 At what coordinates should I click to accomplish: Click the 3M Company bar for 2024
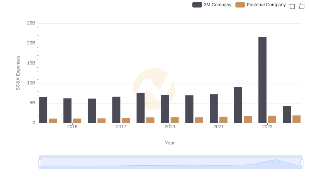click(x=287, y=115)
